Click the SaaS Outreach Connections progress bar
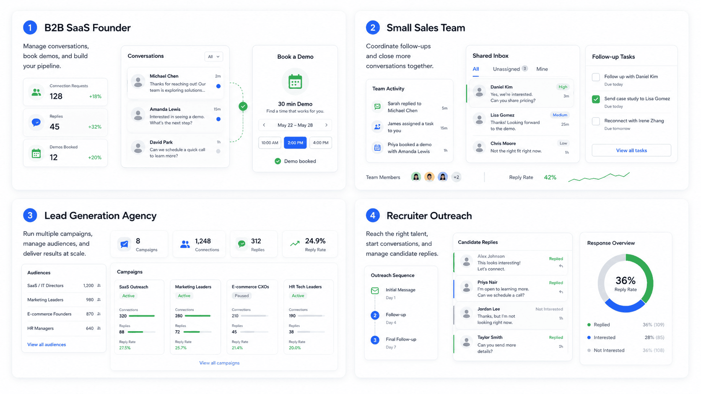The image size is (701, 394). [x=142, y=316]
